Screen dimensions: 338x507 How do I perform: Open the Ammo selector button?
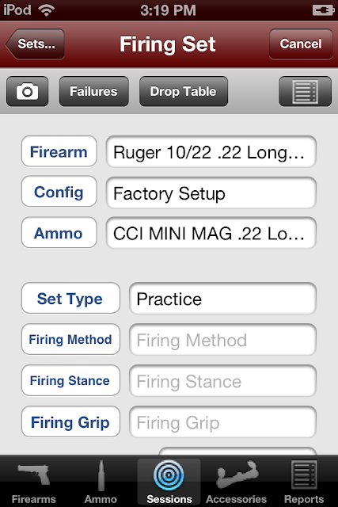click(59, 233)
